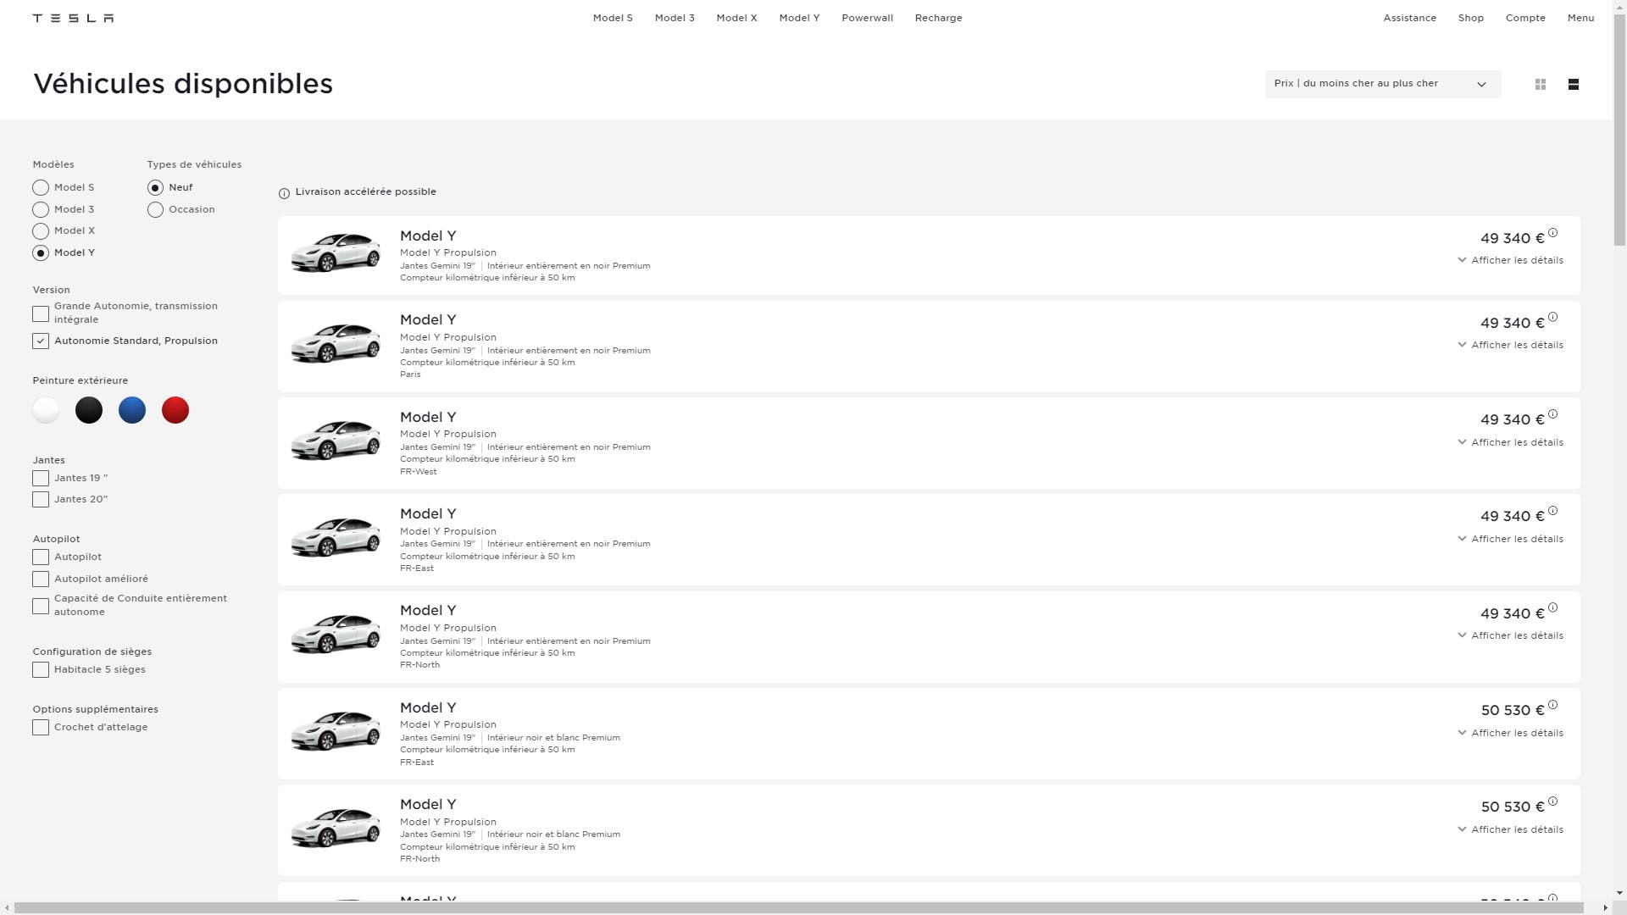Expand details of FR-North 49 340 € listing
Image resolution: width=1627 pixels, height=915 pixels.
coord(1511,635)
